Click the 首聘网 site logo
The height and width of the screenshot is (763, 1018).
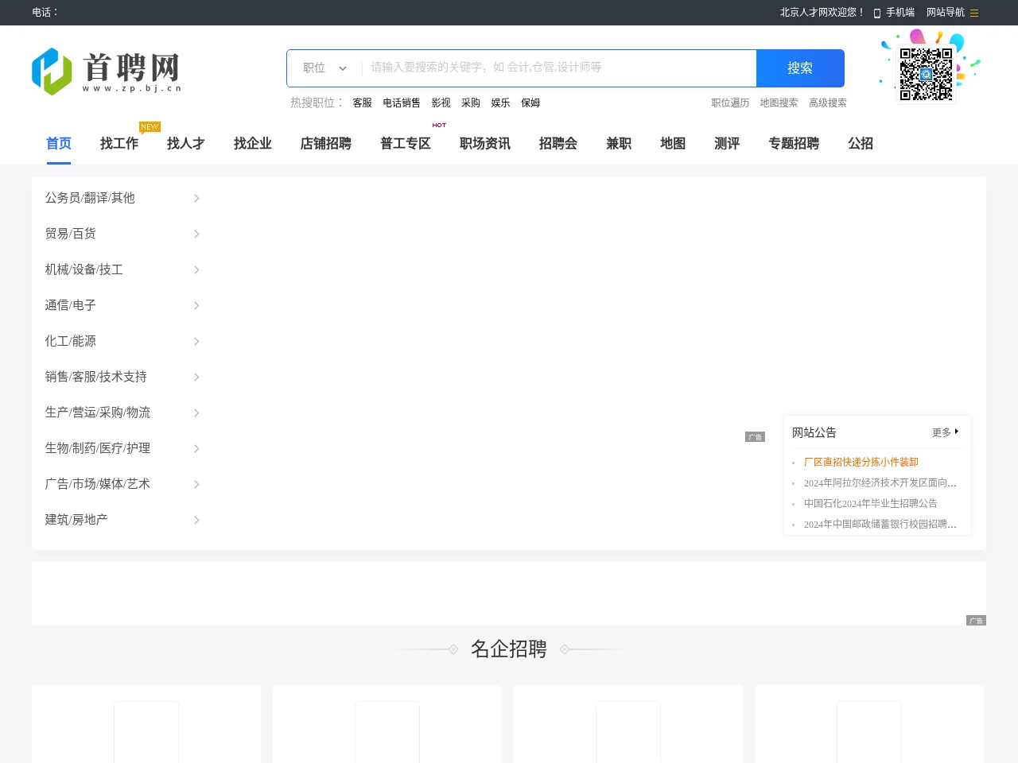(x=107, y=72)
